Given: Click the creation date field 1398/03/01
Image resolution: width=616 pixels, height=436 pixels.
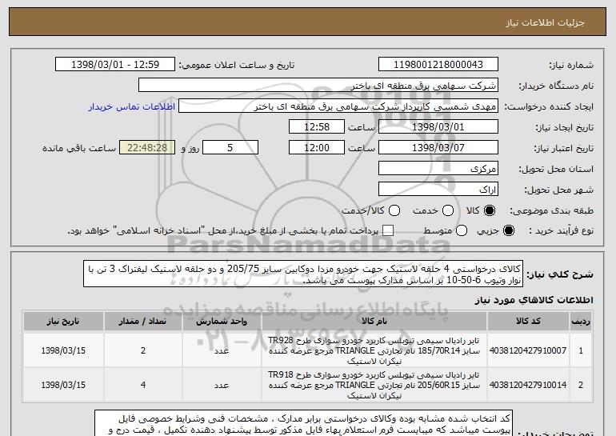Looking at the screenshot, I should click(438, 127).
